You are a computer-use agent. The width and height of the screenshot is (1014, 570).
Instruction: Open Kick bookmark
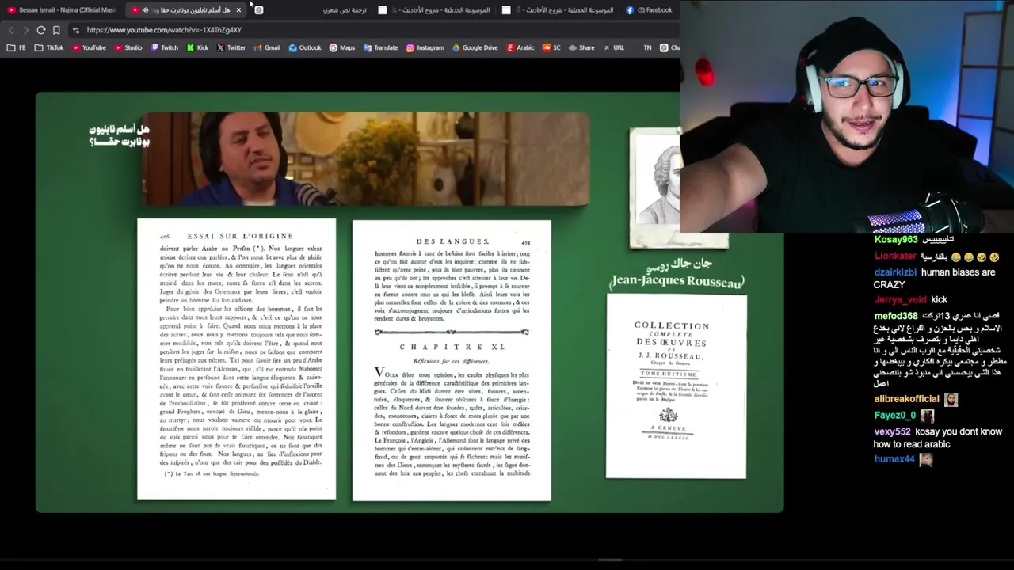198,47
